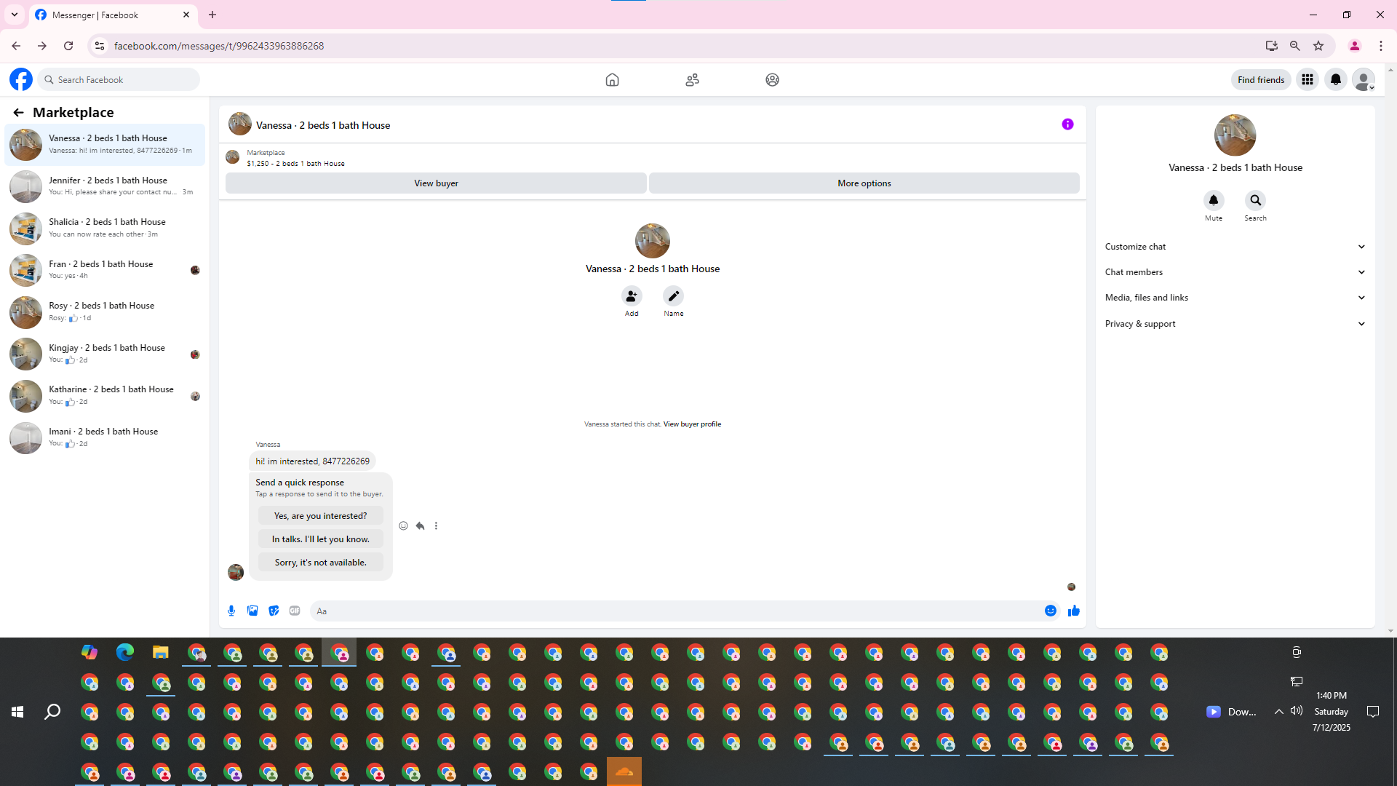Open the sticker picker icon
1397x786 pixels.
(274, 611)
